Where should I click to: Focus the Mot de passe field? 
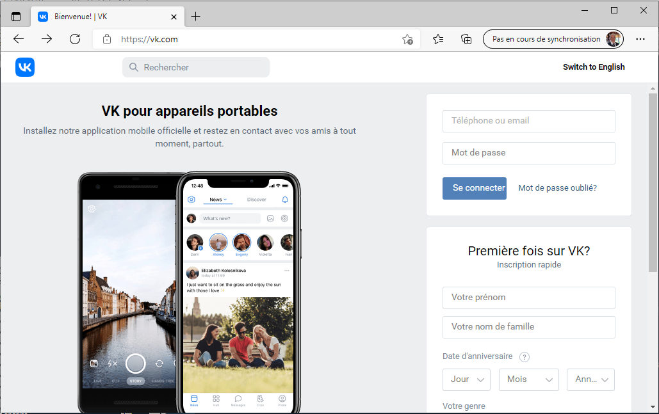[x=529, y=153]
